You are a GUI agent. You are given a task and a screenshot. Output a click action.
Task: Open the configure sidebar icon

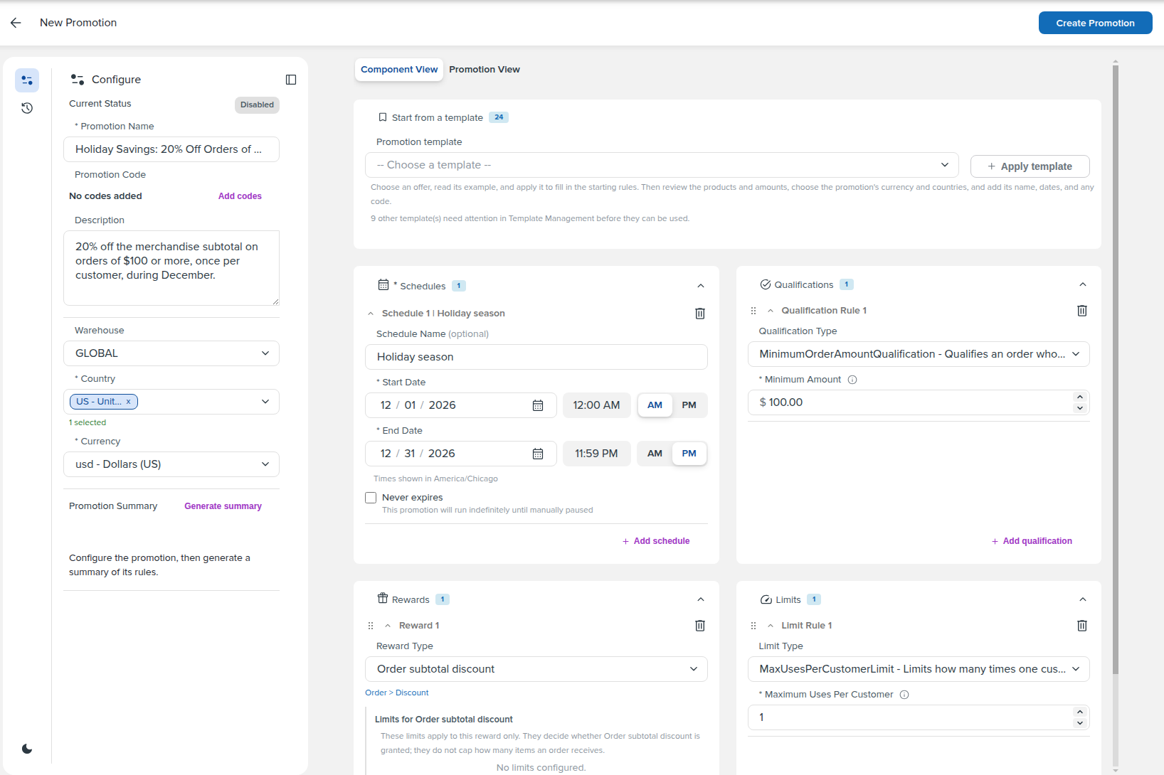pos(27,80)
